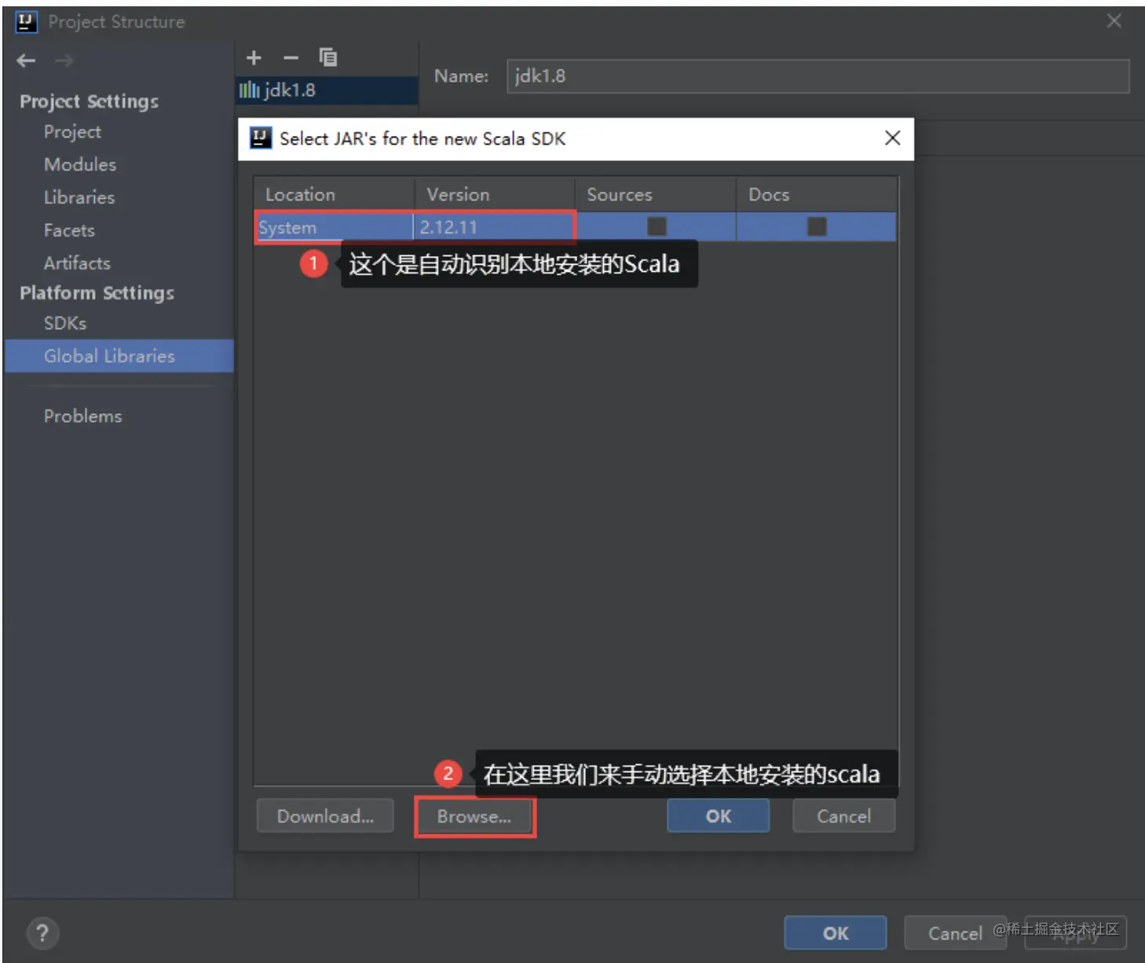Open the Project settings item
Viewport: 1145px width, 963px height.
click(x=72, y=132)
